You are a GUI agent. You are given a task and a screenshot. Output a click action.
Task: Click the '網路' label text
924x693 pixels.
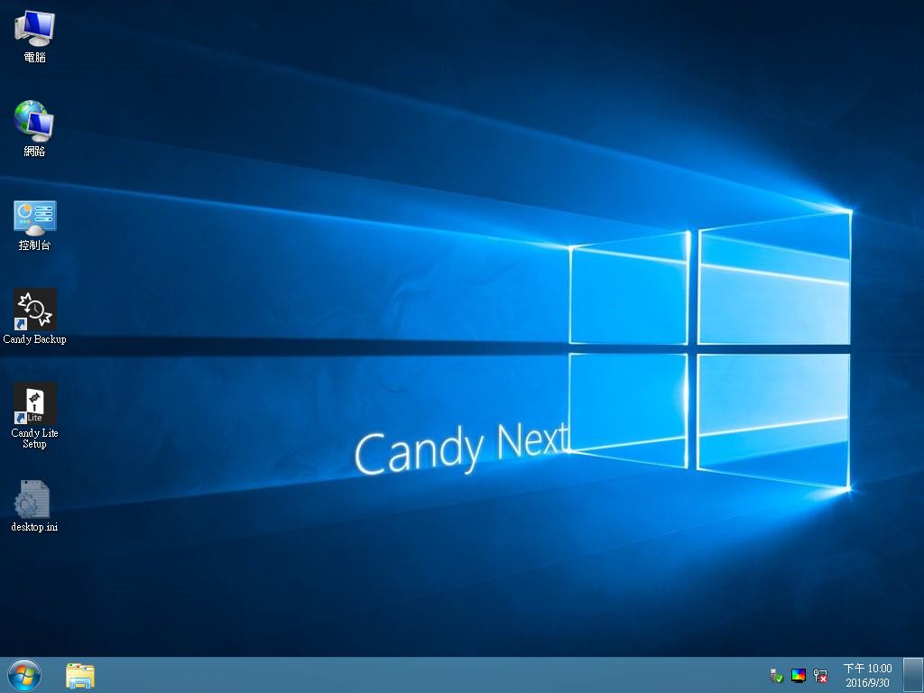pyautogui.click(x=35, y=152)
